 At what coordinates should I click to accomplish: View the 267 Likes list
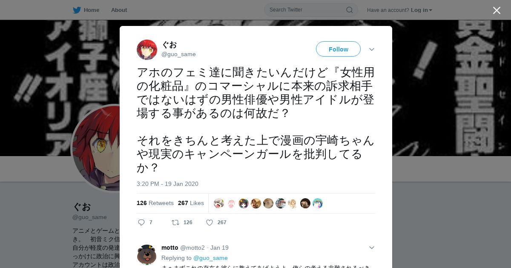(191, 203)
